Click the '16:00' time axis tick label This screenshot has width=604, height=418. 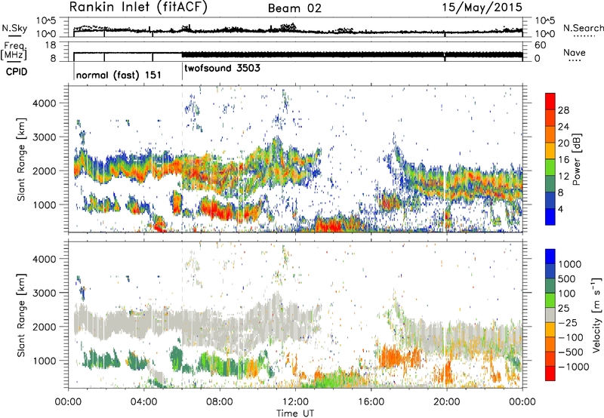pos(371,402)
